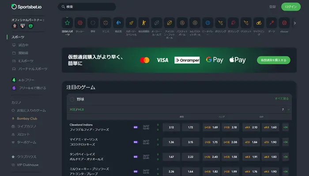This screenshot has width=309, height=176.
Task: Select (-1.5) 2.40 handicap odds
Action: point(211,157)
